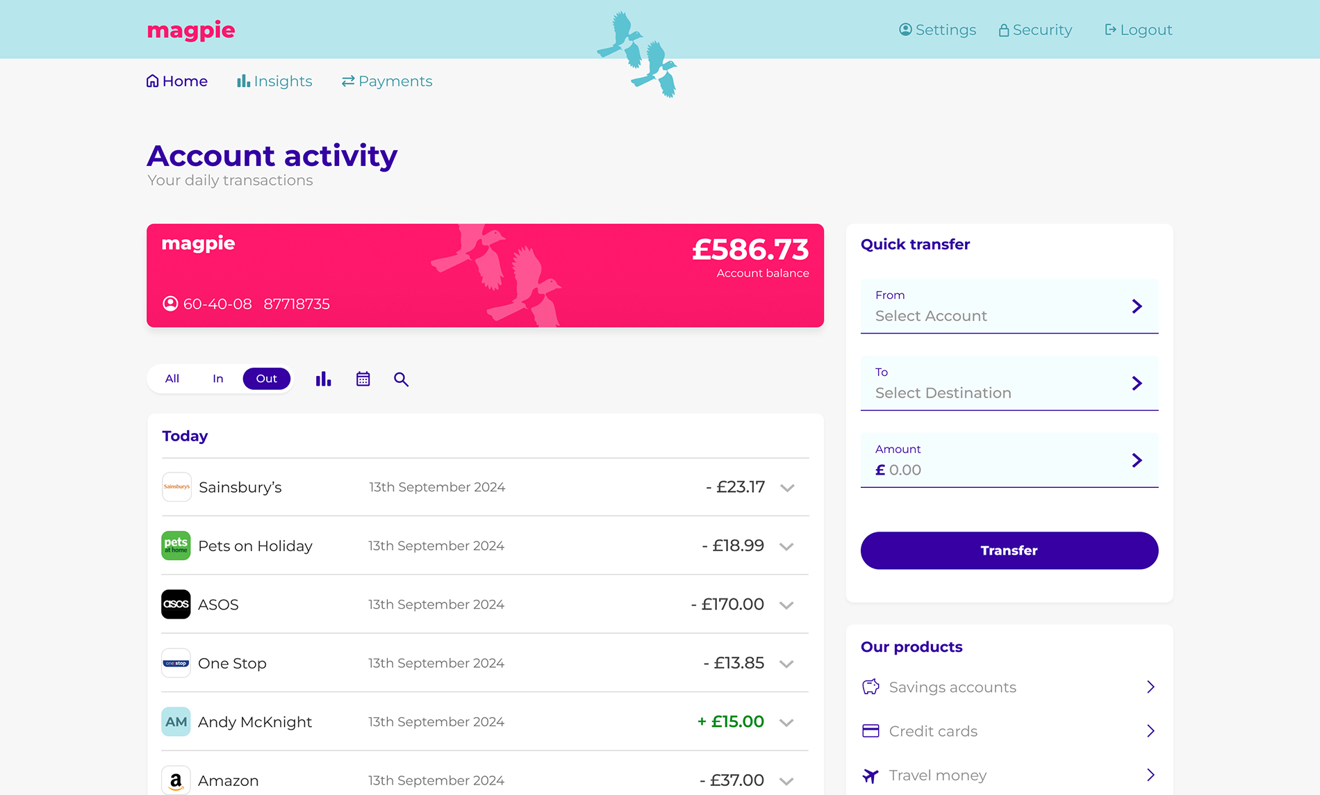Click the account person icon beside sort code
Screen dimensions: 1320x795
[x=170, y=304]
